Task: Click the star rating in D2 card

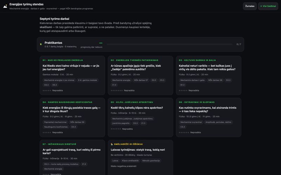Action: pyautogui.click(x=117, y=91)
